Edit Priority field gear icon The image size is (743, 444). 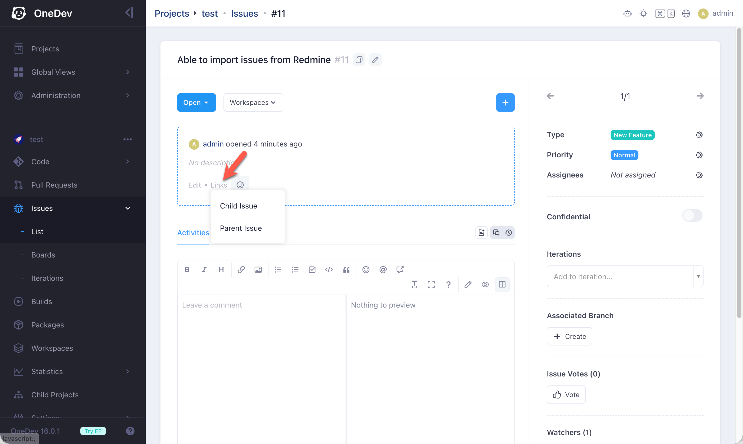[699, 155]
